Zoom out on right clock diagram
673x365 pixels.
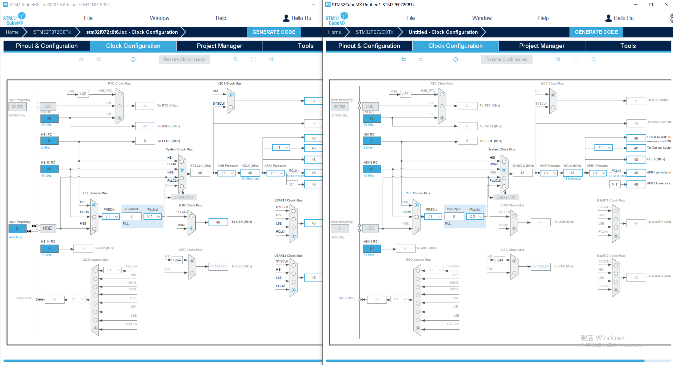coord(594,59)
